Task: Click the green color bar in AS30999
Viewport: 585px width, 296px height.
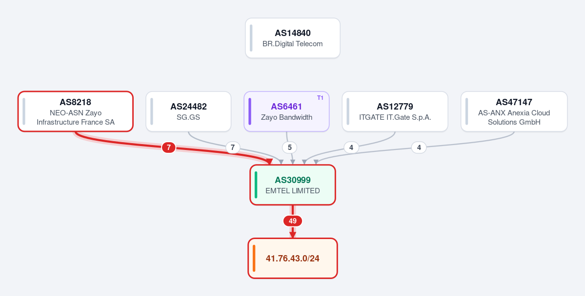Action: [x=256, y=185]
